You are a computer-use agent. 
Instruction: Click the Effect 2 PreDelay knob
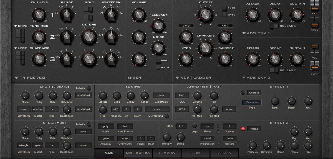[253, 146]
